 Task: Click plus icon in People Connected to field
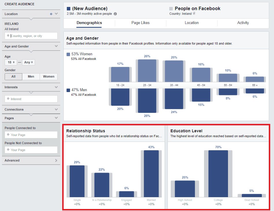pos(8,135)
